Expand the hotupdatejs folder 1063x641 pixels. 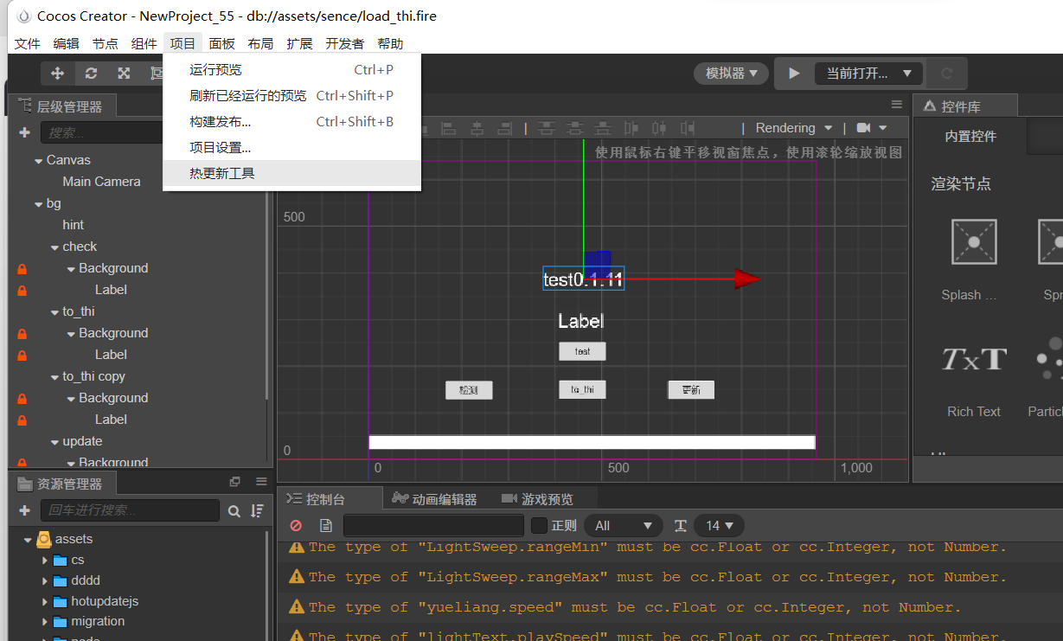coord(44,601)
